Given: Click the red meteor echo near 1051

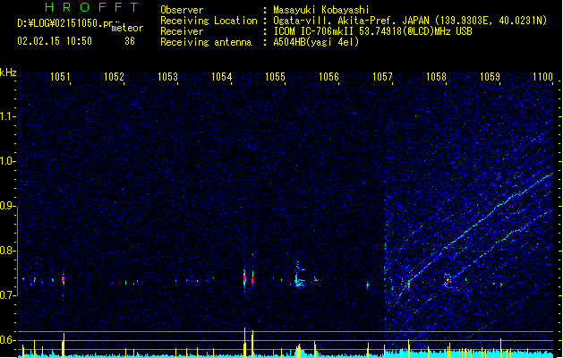Looking at the screenshot, I should click(x=64, y=279).
